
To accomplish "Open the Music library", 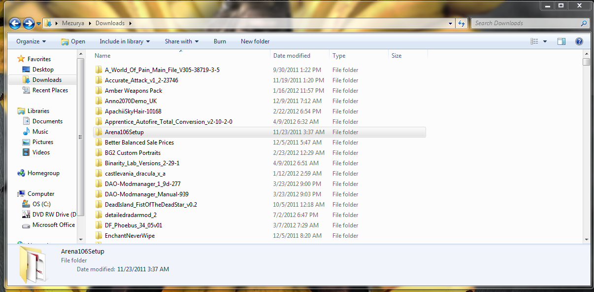I will pyautogui.click(x=40, y=132).
